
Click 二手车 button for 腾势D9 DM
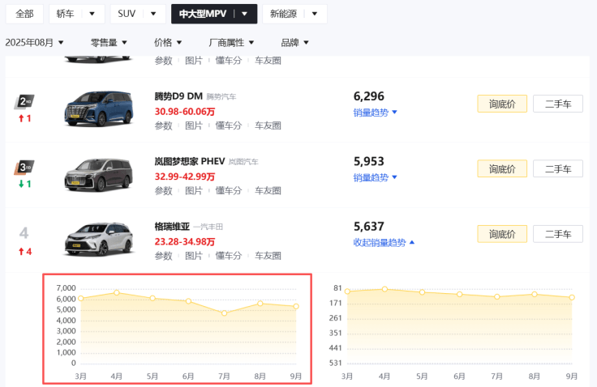pos(558,104)
